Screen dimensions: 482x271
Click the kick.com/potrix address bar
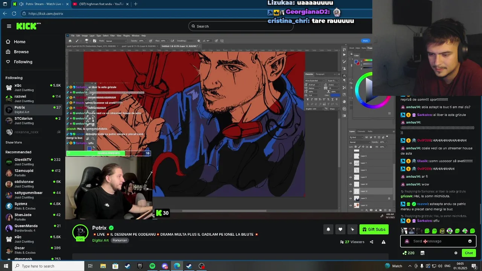tap(196, 14)
